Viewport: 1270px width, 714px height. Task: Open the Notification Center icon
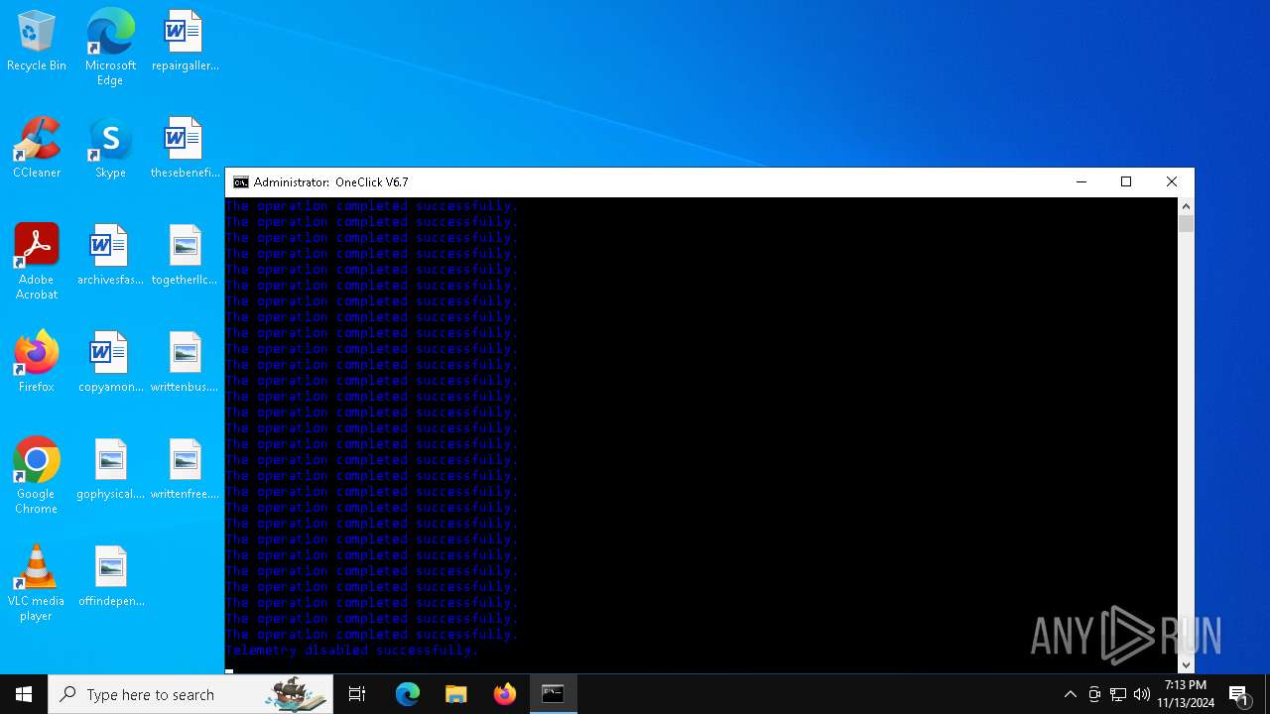click(x=1239, y=694)
